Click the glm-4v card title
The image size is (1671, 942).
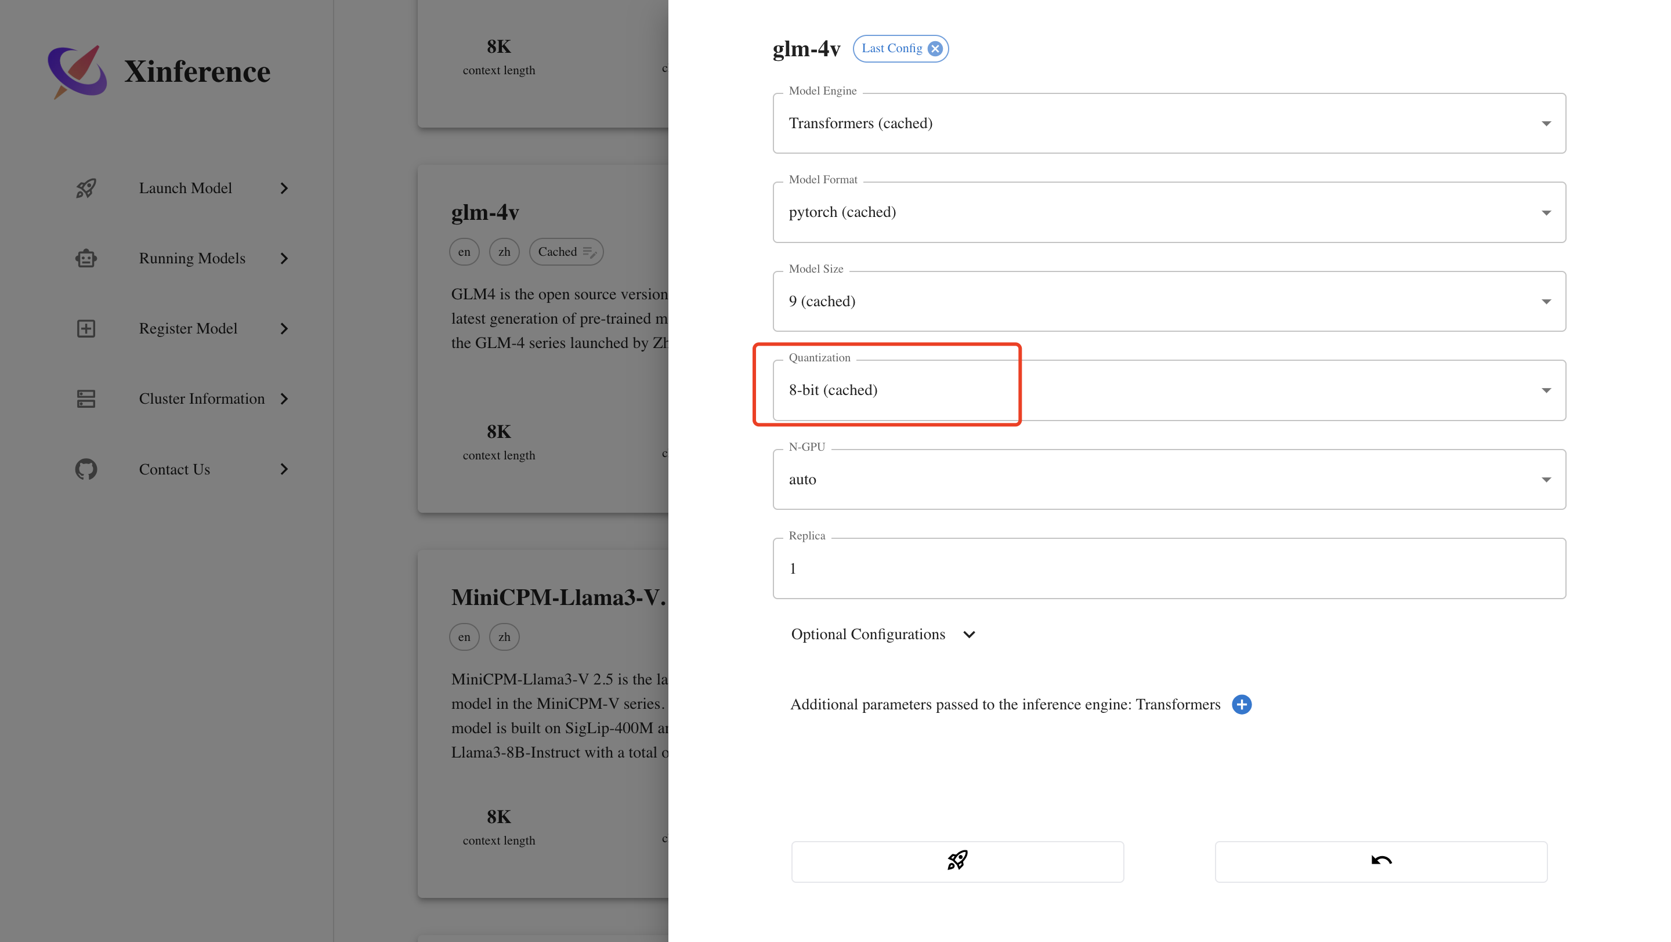[x=484, y=212]
